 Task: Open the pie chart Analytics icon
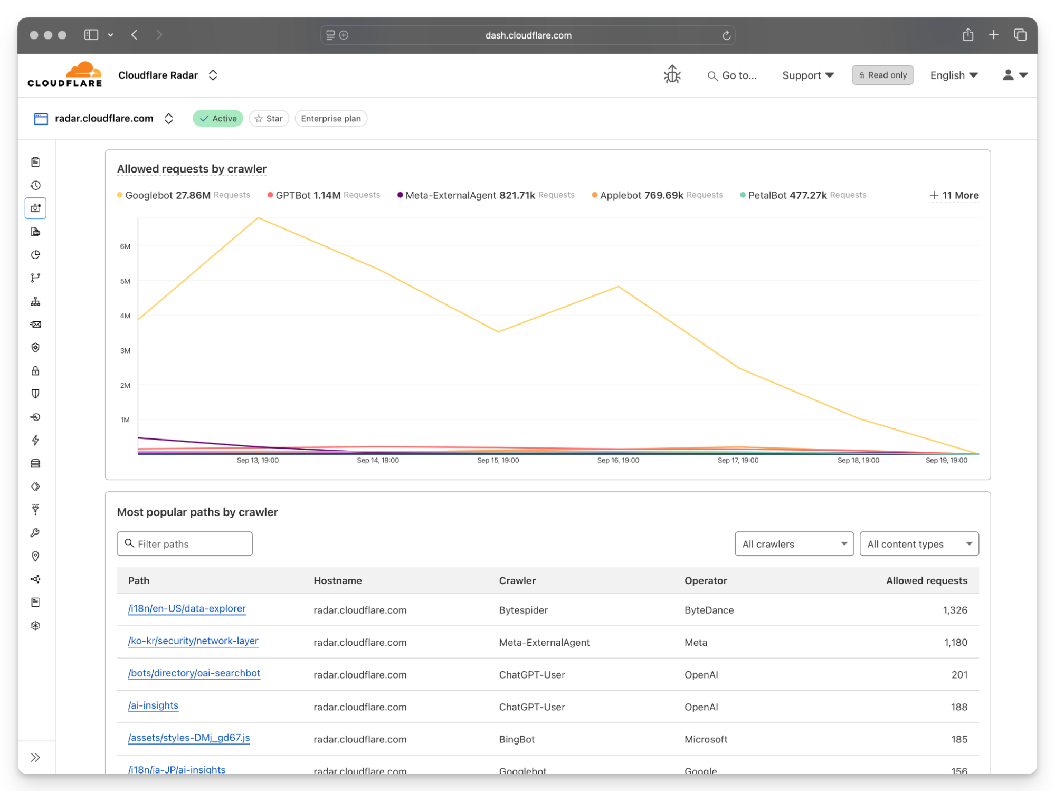tap(35, 255)
